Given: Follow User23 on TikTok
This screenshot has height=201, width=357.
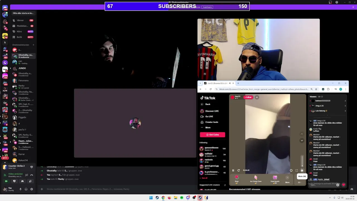Looking at the screenshot, I should 248,97.
